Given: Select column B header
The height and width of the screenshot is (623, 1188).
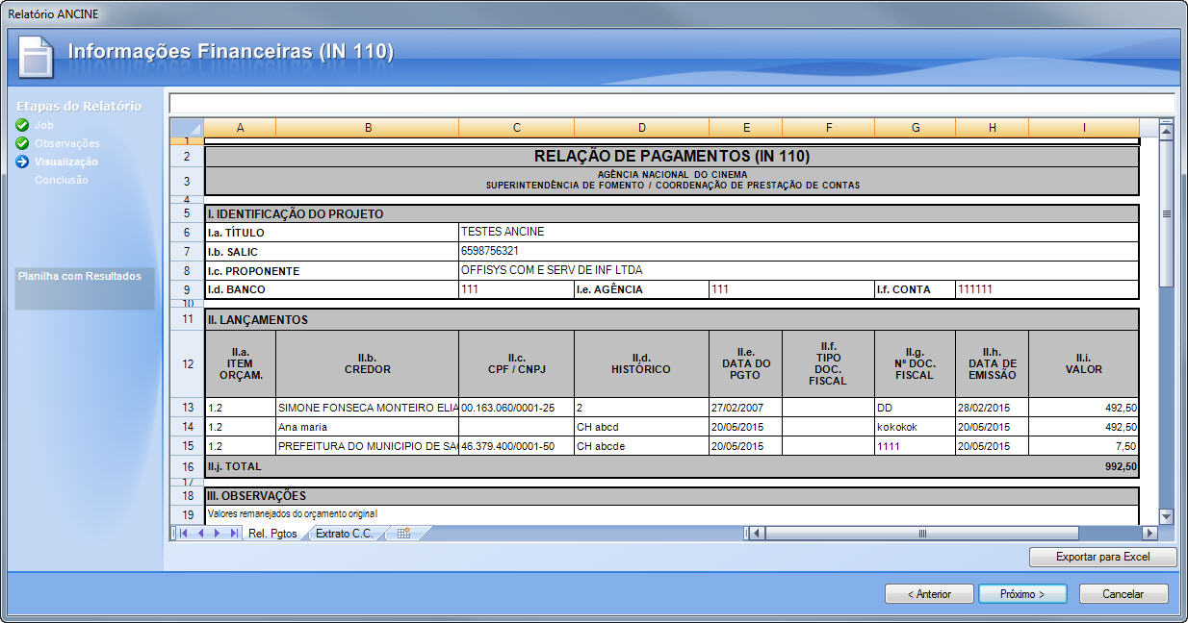Looking at the screenshot, I should point(368,128).
